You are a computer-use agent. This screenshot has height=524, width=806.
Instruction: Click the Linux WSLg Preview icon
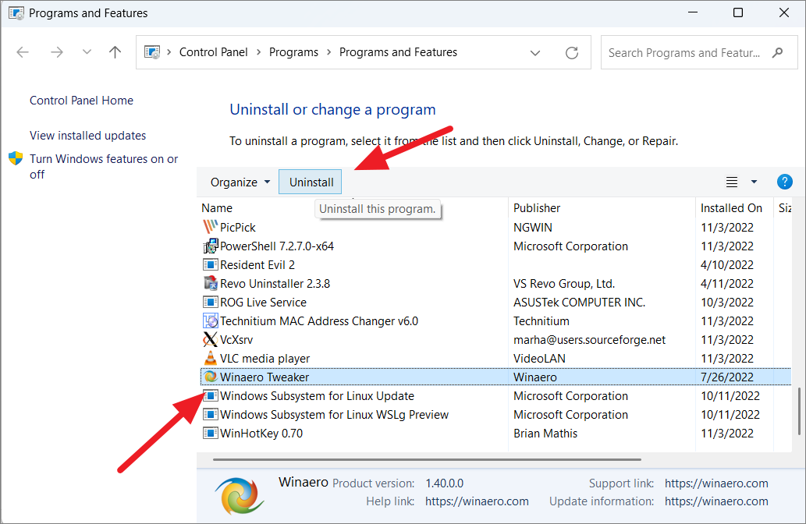pyautogui.click(x=210, y=414)
